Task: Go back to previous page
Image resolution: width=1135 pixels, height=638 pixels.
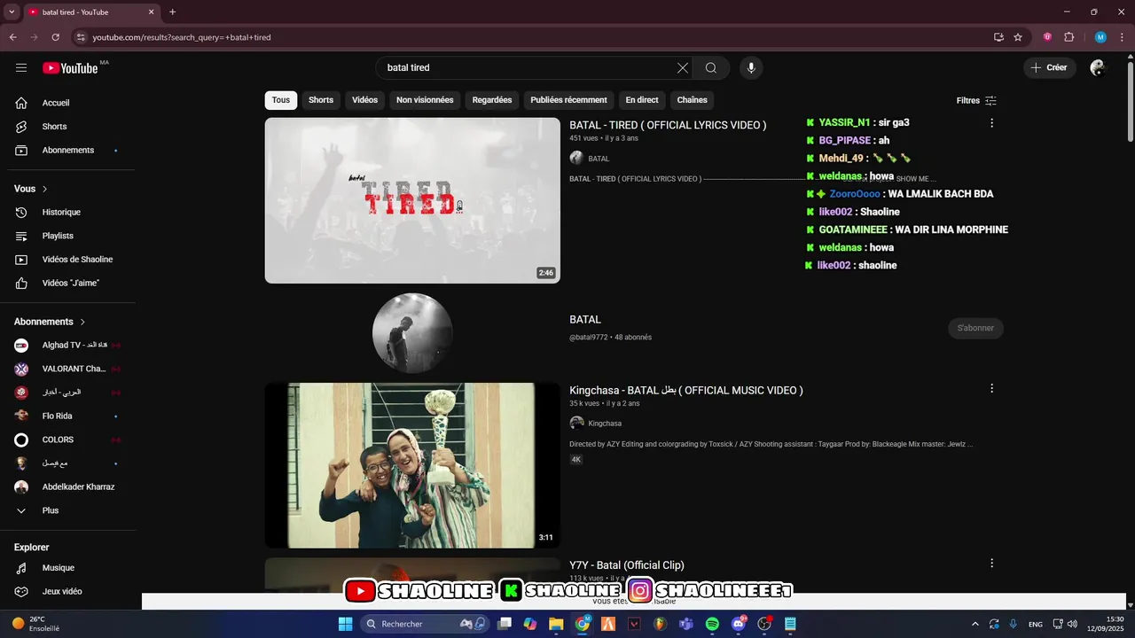Action: tap(12, 37)
